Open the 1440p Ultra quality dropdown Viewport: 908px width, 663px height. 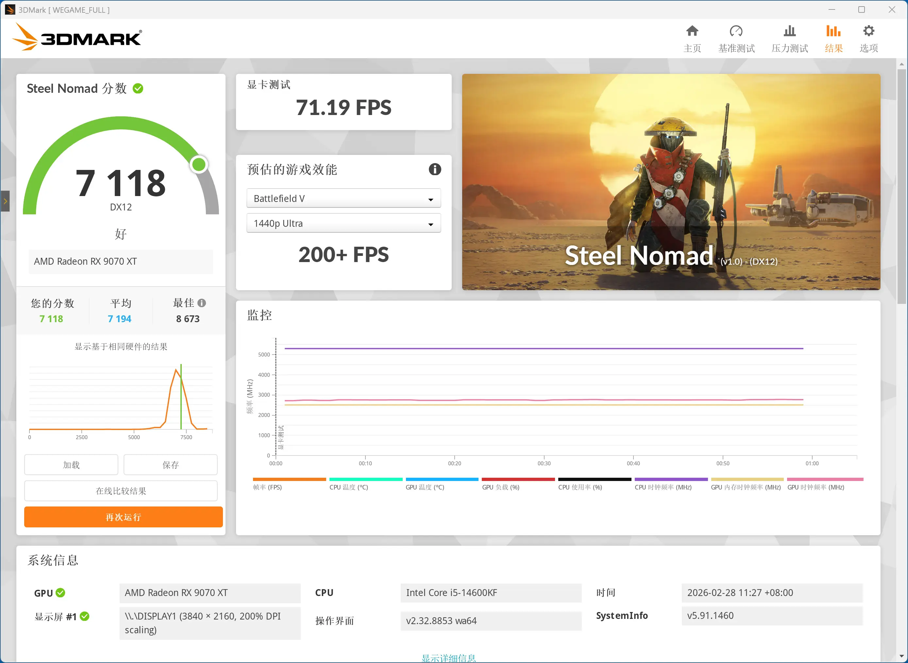344,223
